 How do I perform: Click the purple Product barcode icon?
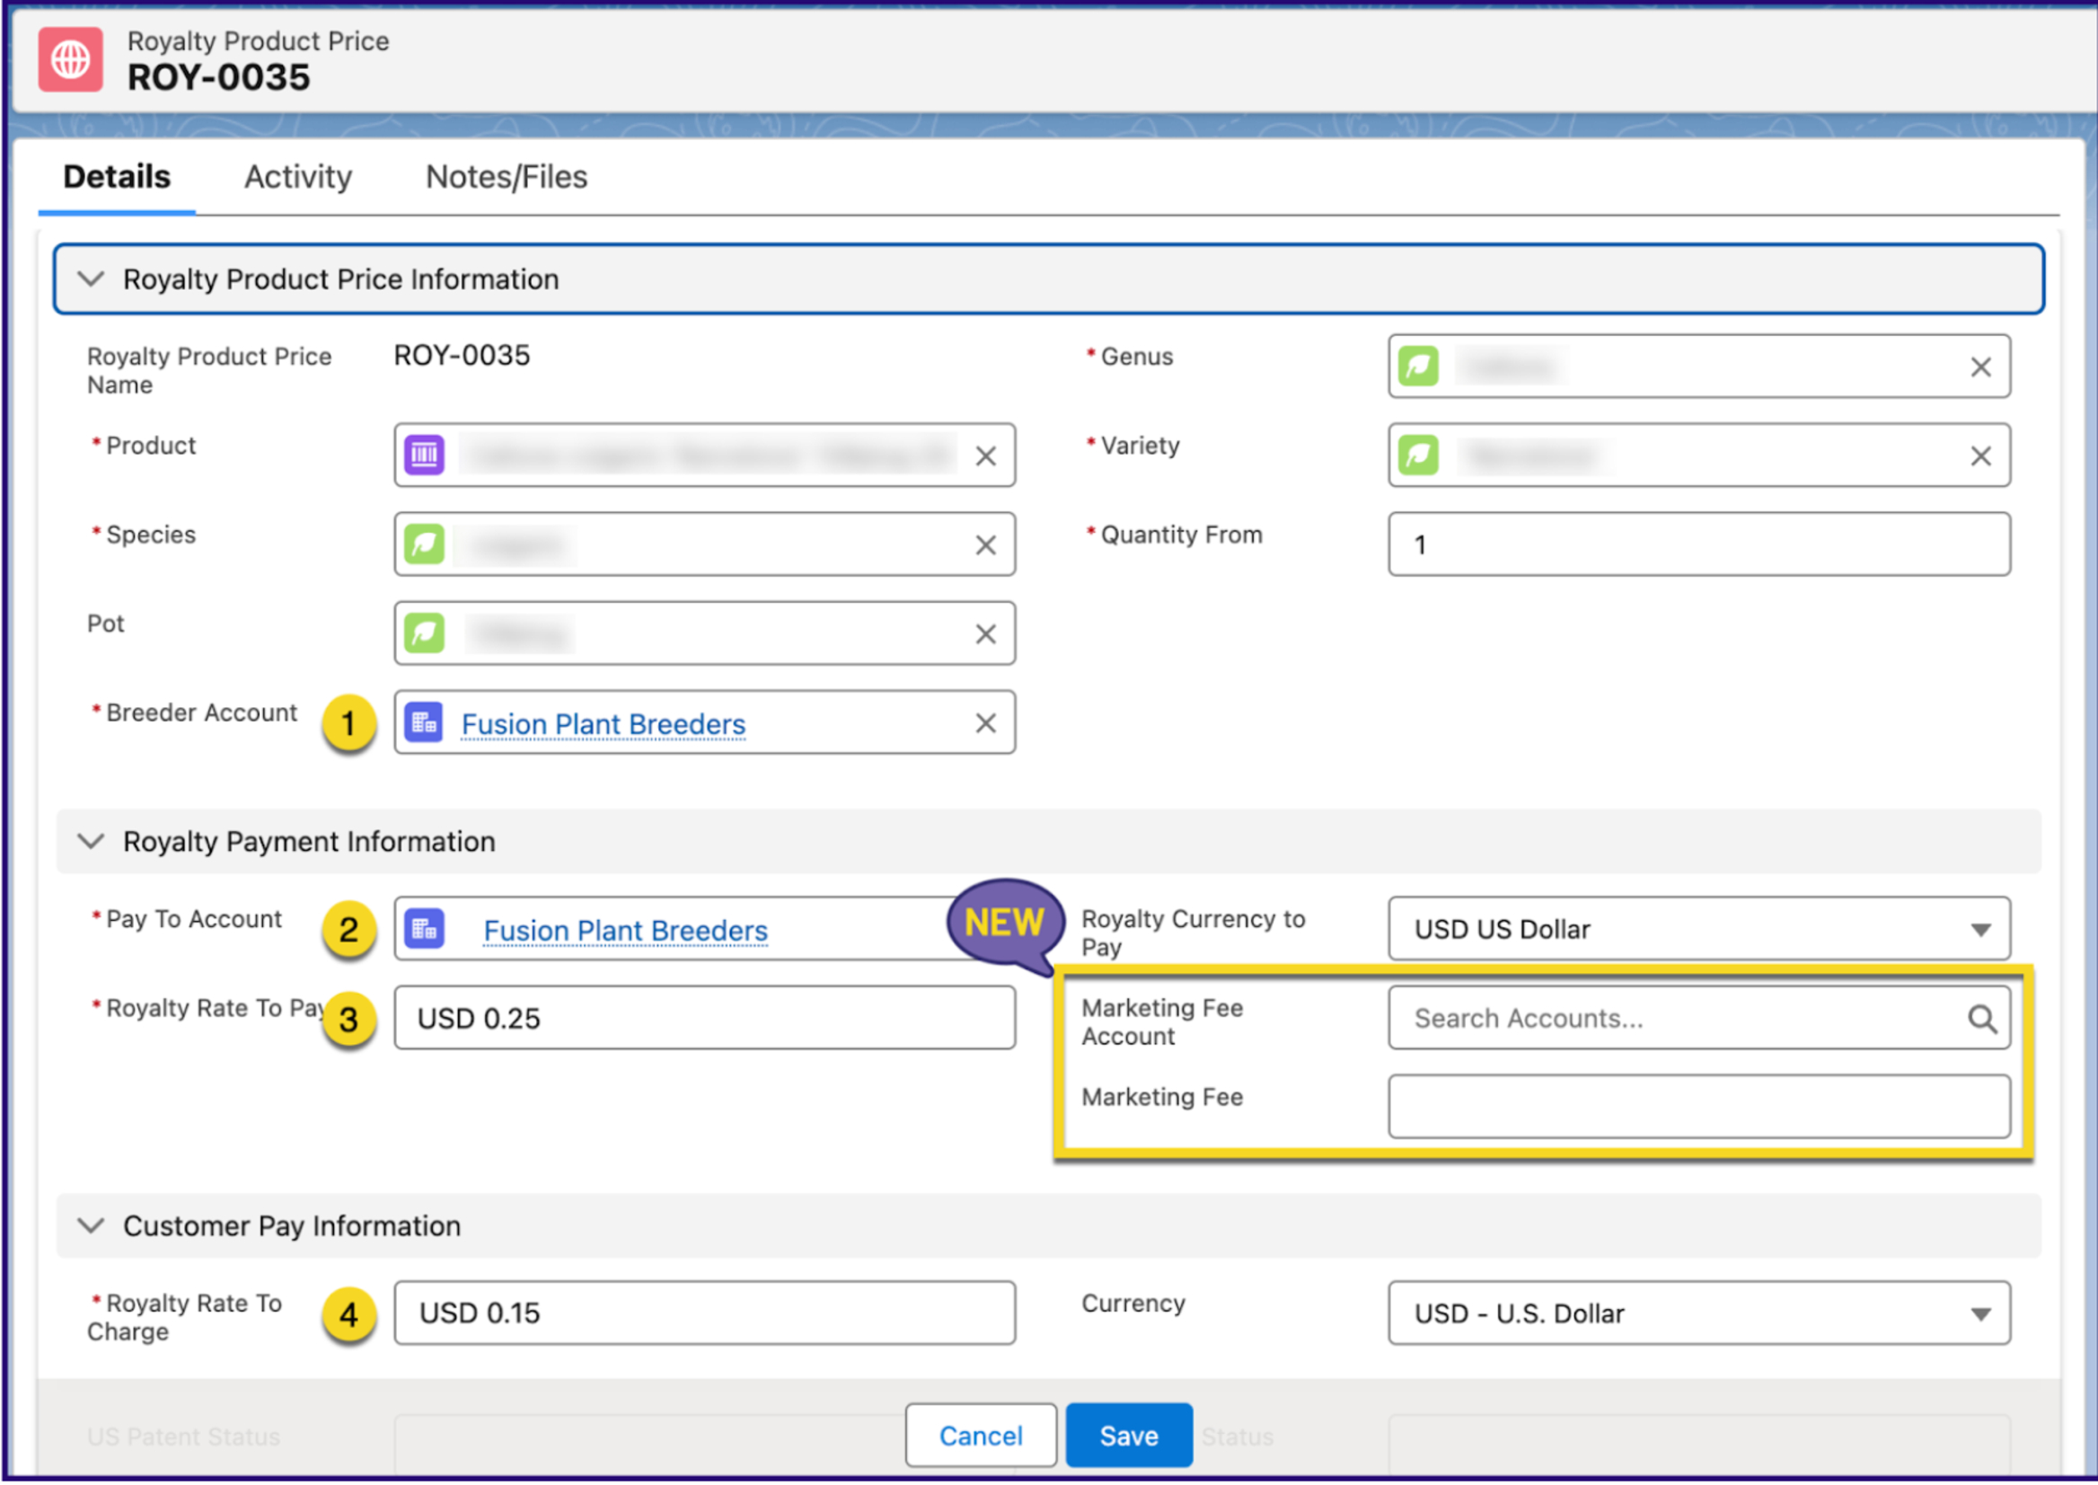(x=424, y=455)
